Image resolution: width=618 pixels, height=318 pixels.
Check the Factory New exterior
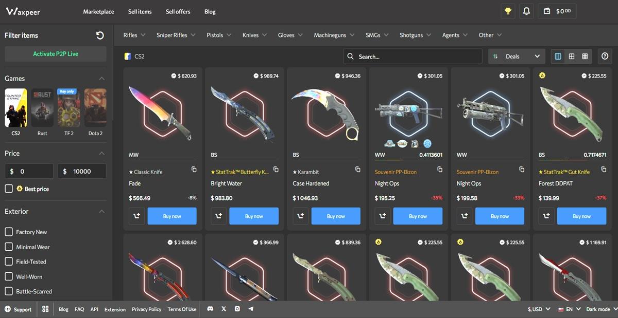point(9,232)
